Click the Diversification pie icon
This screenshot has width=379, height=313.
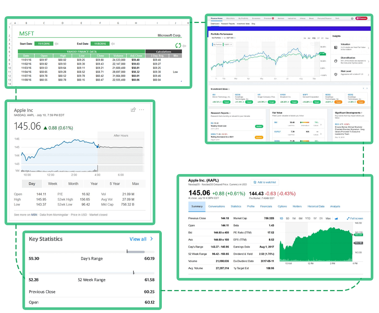coord(336,61)
